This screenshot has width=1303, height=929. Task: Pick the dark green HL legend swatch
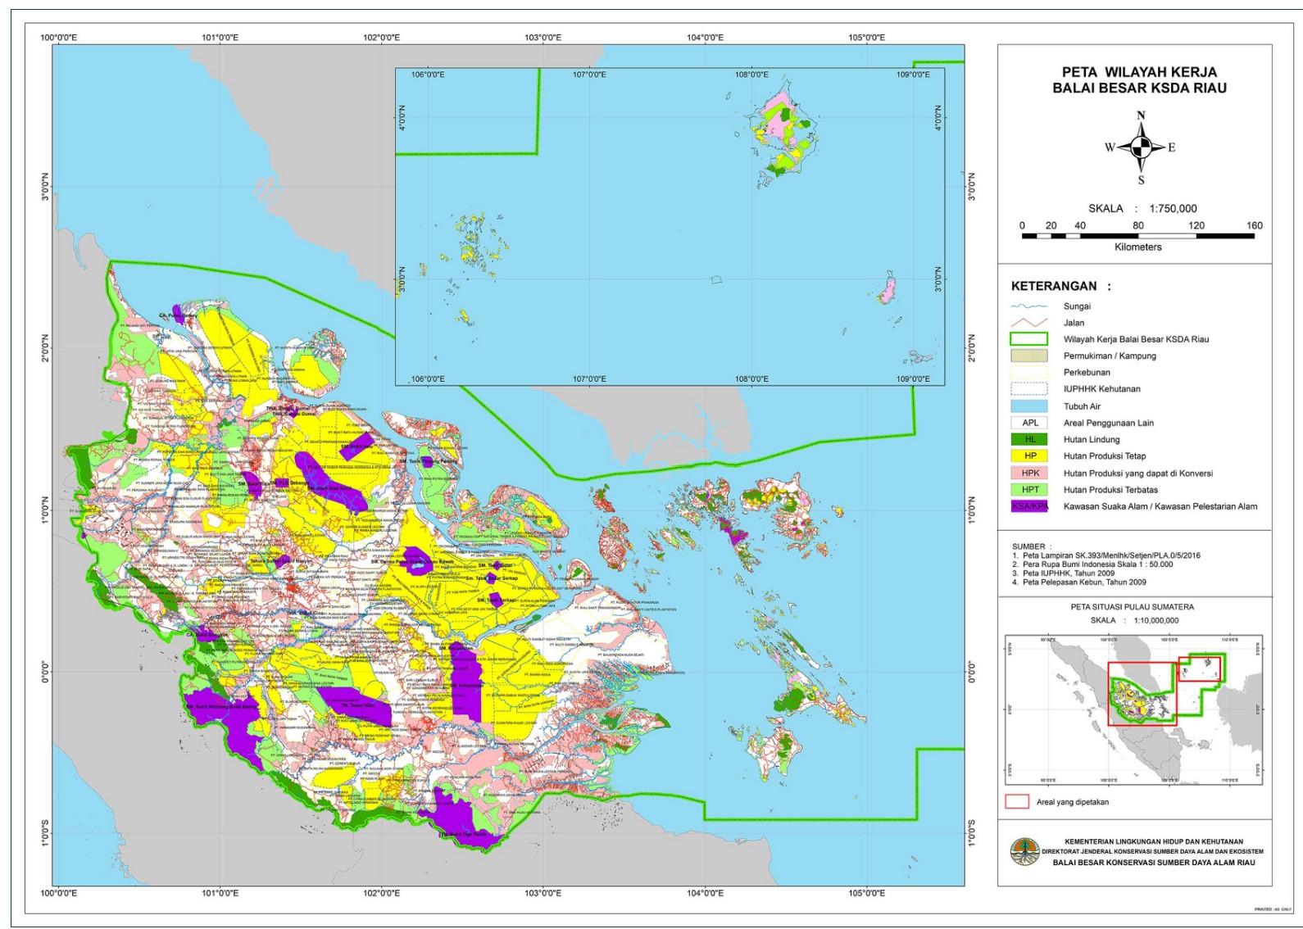tap(1029, 440)
